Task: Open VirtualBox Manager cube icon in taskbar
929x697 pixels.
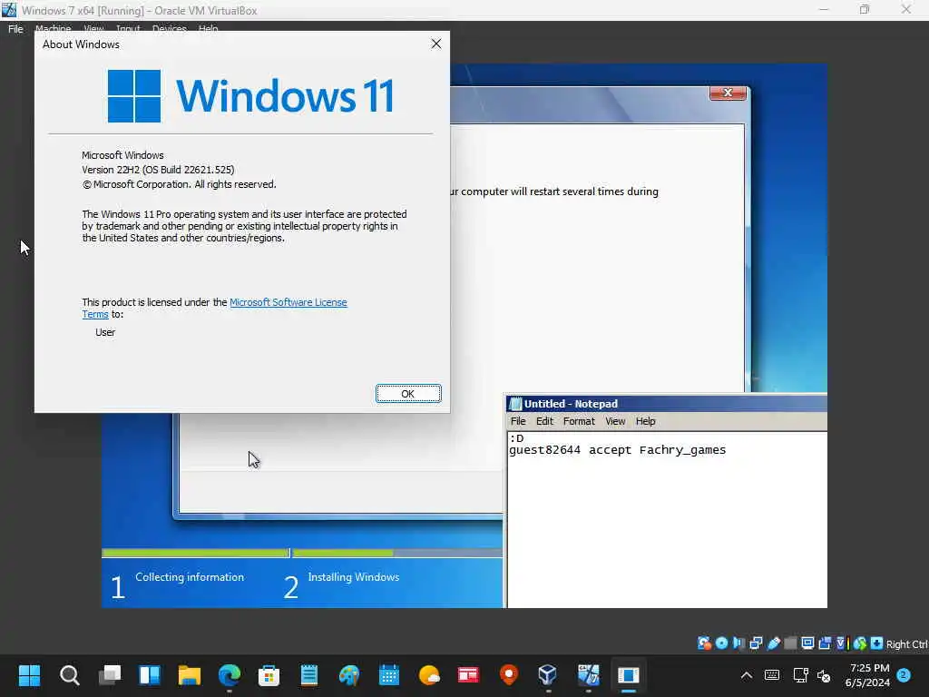Action: point(547,675)
